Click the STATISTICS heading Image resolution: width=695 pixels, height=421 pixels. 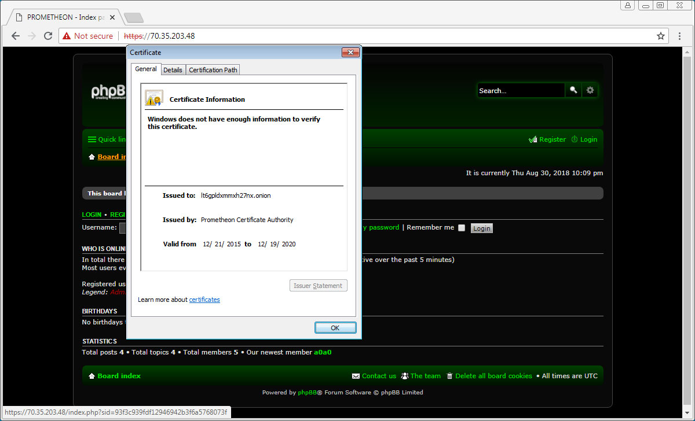pos(99,341)
